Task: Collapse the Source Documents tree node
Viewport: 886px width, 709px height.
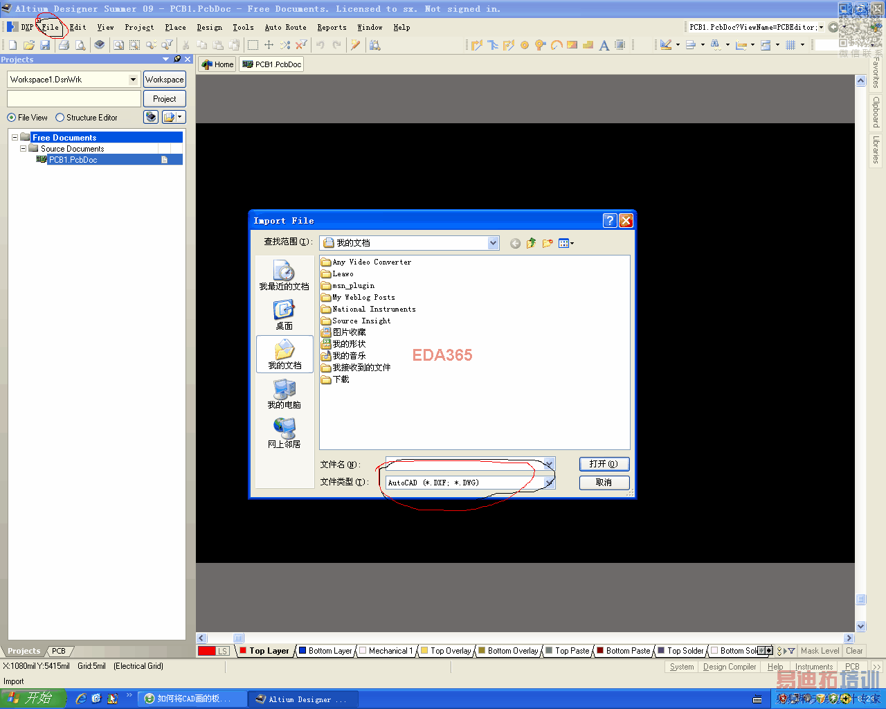Action: [23, 149]
